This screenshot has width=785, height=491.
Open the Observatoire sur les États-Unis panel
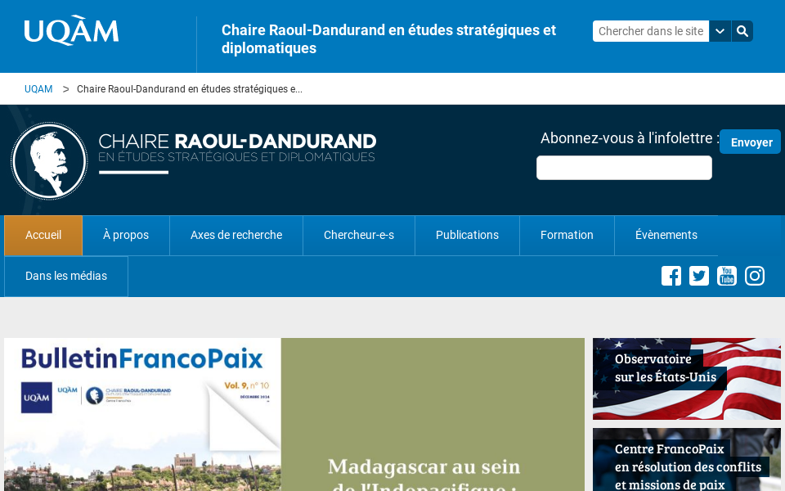pos(686,378)
